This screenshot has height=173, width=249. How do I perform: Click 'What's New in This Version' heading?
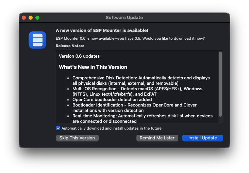pyautogui.click(x=93, y=67)
